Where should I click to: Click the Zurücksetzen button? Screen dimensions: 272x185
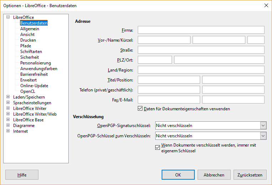click(x=250, y=175)
